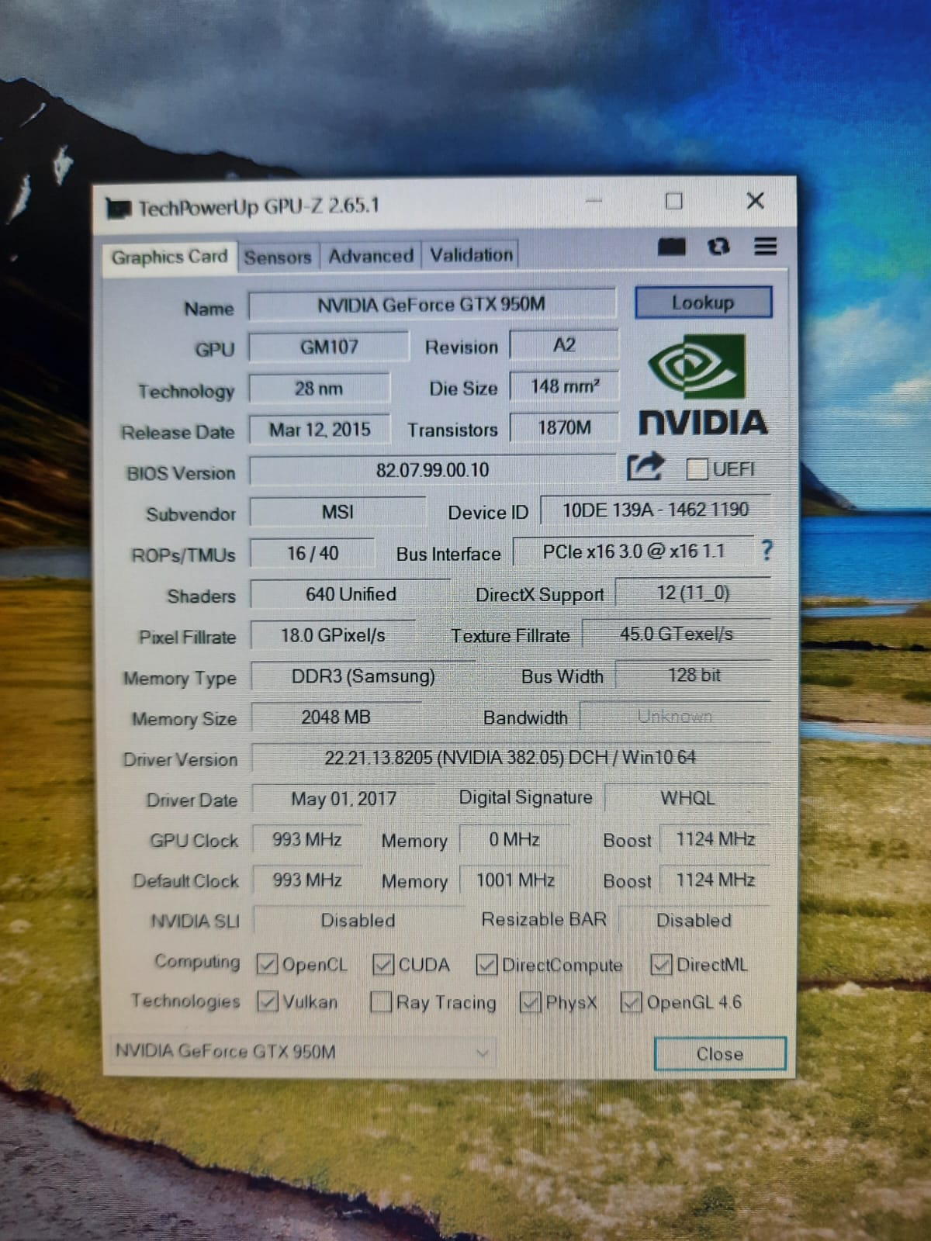Screen dimensions: 931x1241
Task: Toggle the DirectML checkbox
Action: tap(661, 964)
